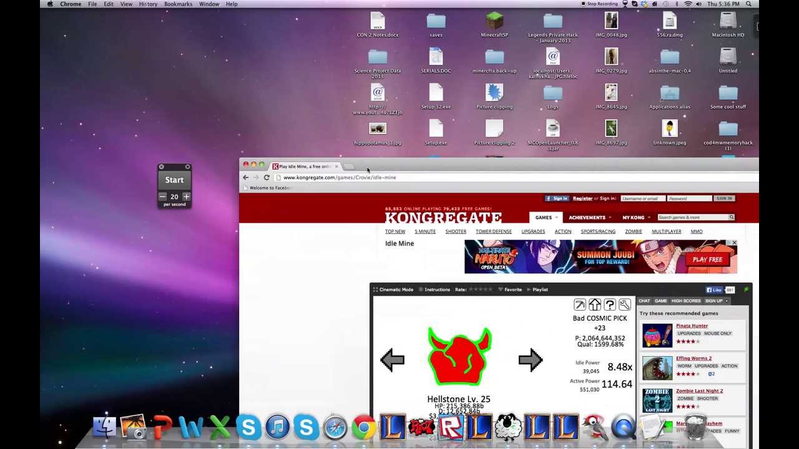Rate the game using the star rating

[x=481, y=289]
